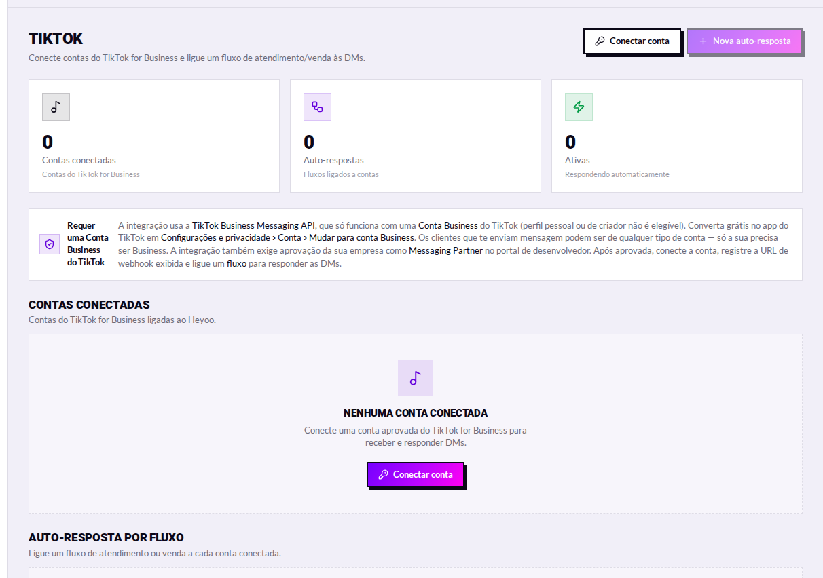This screenshot has width=823, height=578.
Task: Click the top-right Conectar conta button
Action: (x=632, y=41)
